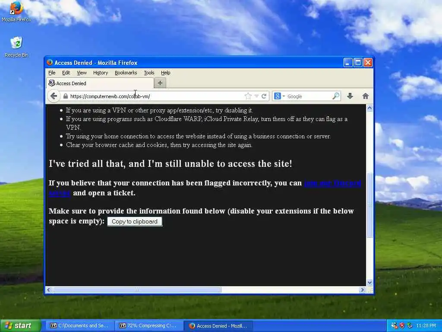Open the View menu
The image size is (442, 332).
(x=82, y=73)
